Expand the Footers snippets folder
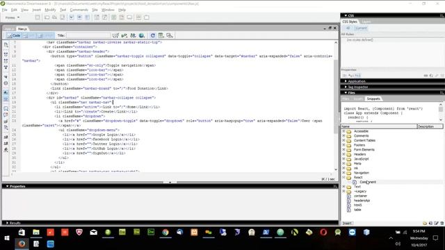 click(343, 145)
